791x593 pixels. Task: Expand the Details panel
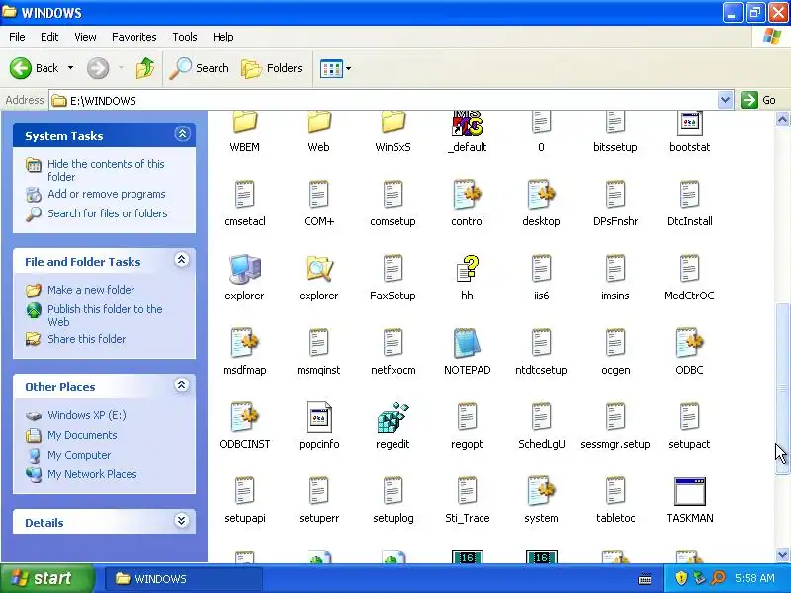tap(182, 521)
